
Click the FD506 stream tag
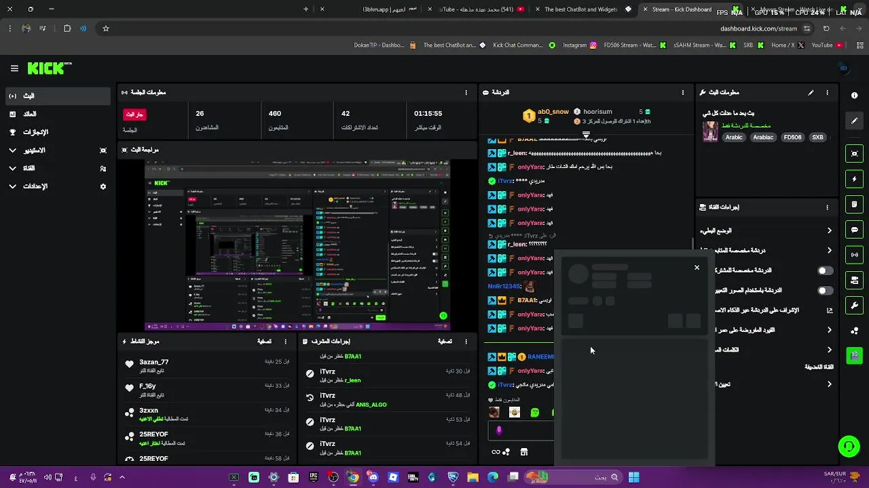pyautogui.click(x=792, y=138)
